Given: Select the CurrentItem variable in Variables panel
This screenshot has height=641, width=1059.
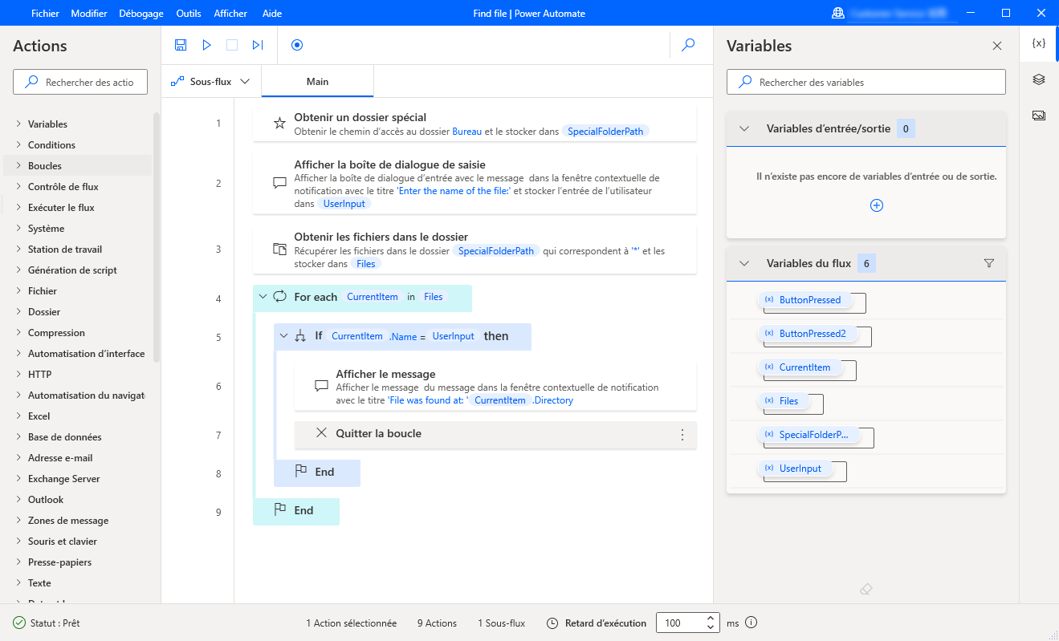Looking at the screenshot, I should coord(799,367).
